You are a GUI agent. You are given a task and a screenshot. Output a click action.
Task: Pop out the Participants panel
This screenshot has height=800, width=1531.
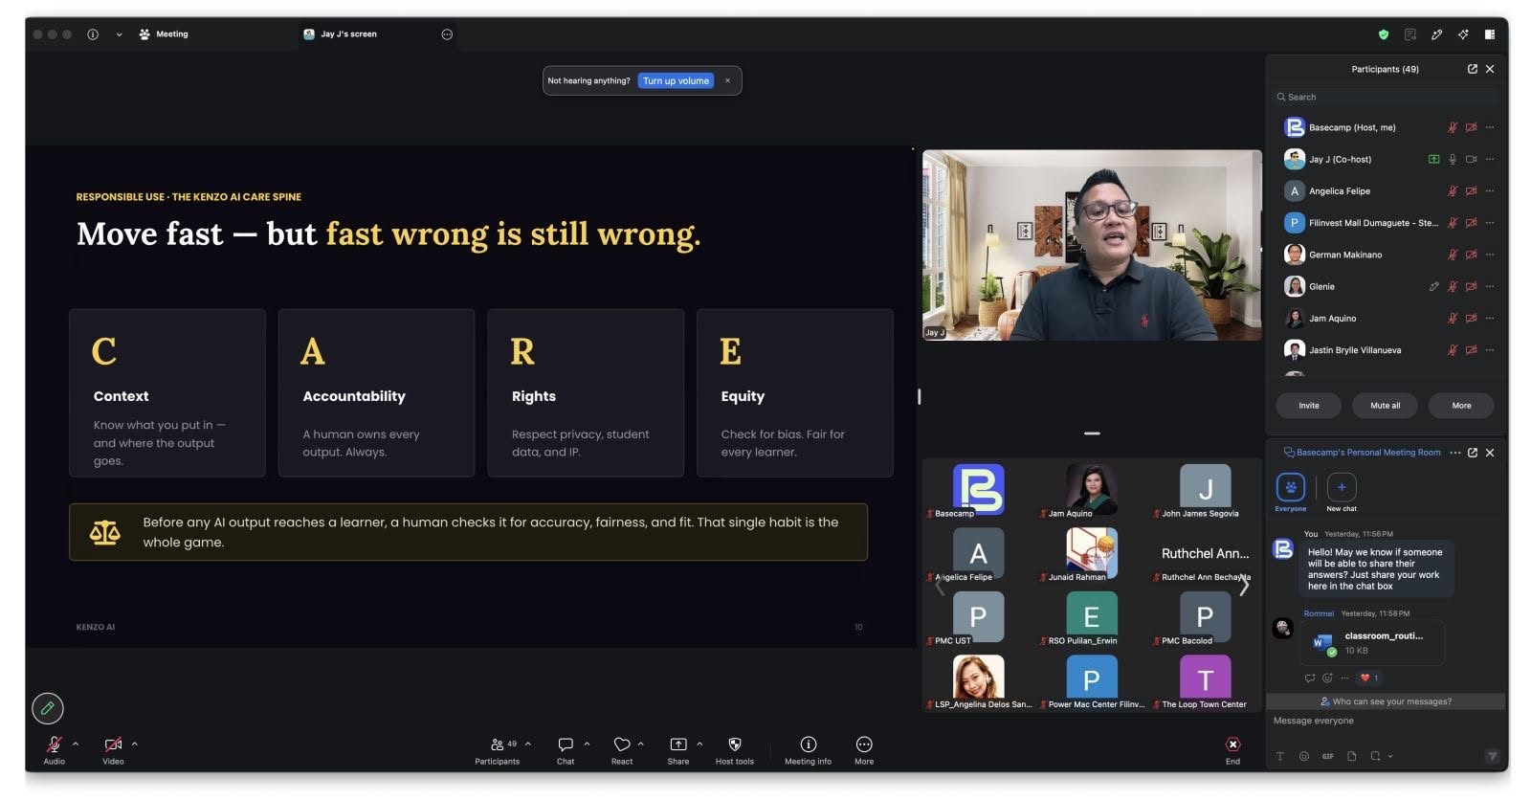pyautogui.click(x=1473, y=69)
